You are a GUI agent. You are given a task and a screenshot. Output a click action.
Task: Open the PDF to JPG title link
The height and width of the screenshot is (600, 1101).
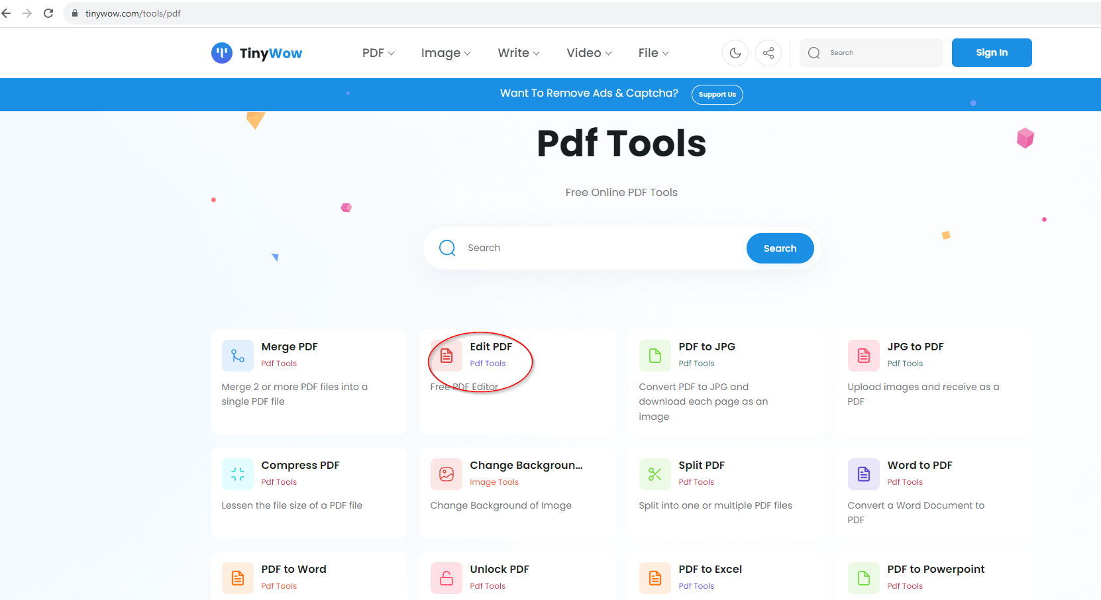(707, 347)
